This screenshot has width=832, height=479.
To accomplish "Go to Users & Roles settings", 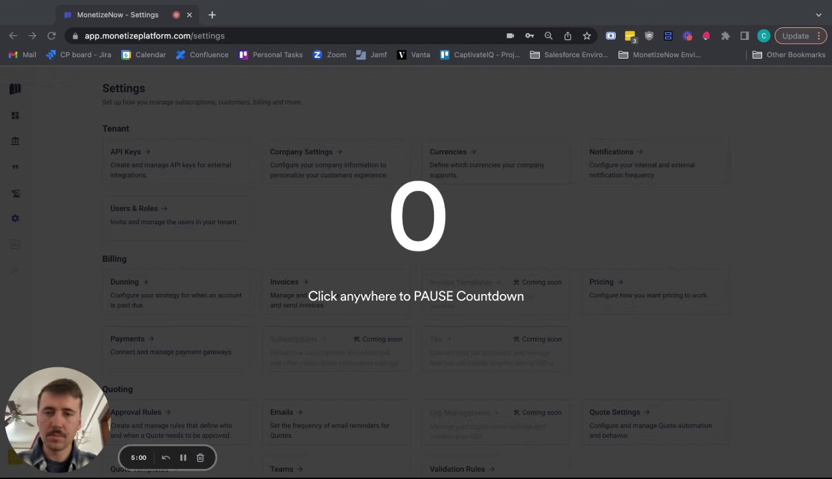I will (x=177, y=215).
